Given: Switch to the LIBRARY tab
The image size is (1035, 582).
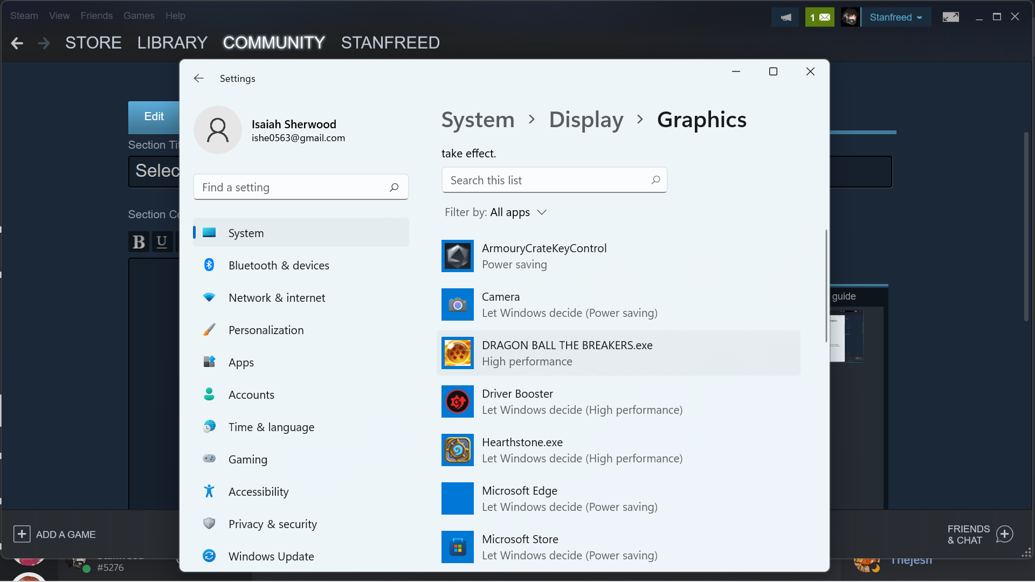Looking at the screenshot, I should pos(172,43).
